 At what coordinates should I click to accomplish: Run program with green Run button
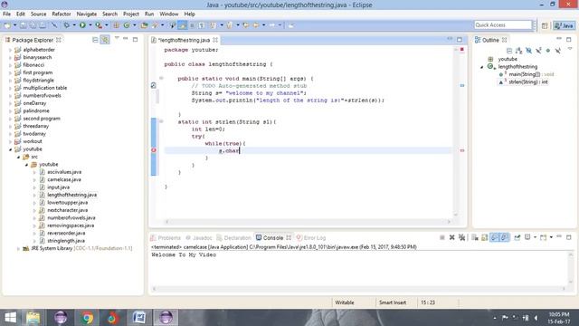coord(82,25)
